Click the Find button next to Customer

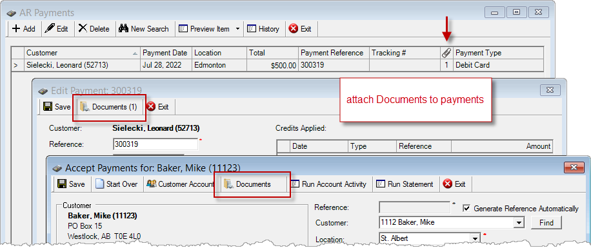coord(546,223)
